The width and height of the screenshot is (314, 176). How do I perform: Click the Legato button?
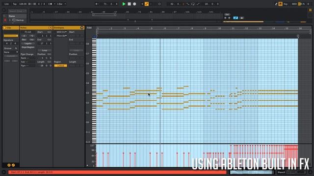[x=28, y=44]
